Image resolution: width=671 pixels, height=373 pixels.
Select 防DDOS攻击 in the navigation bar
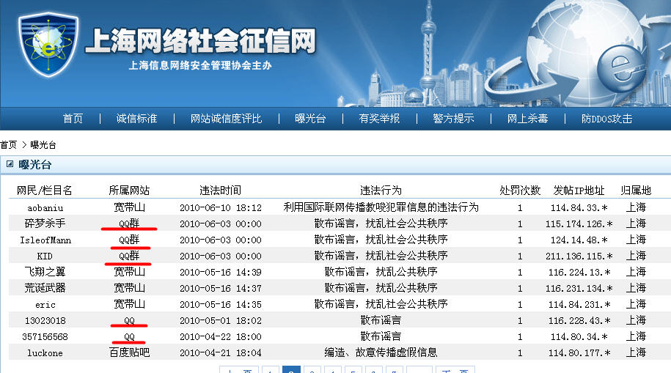(606, 119)
